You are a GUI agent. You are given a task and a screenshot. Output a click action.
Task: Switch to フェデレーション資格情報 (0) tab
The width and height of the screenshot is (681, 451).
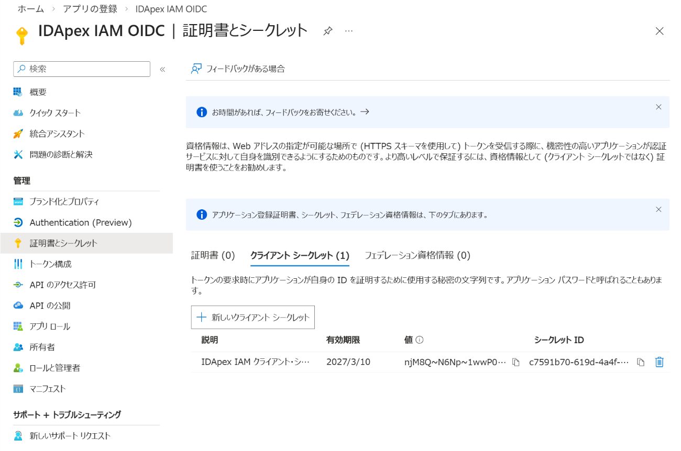coord(418,255)
